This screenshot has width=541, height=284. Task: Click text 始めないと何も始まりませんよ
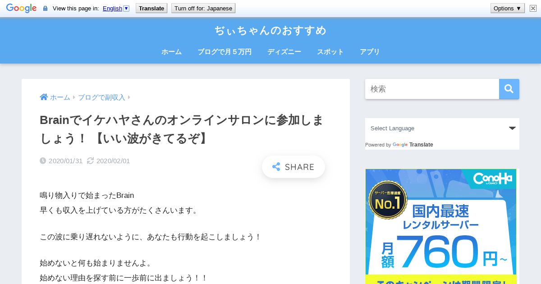[96, 263]
